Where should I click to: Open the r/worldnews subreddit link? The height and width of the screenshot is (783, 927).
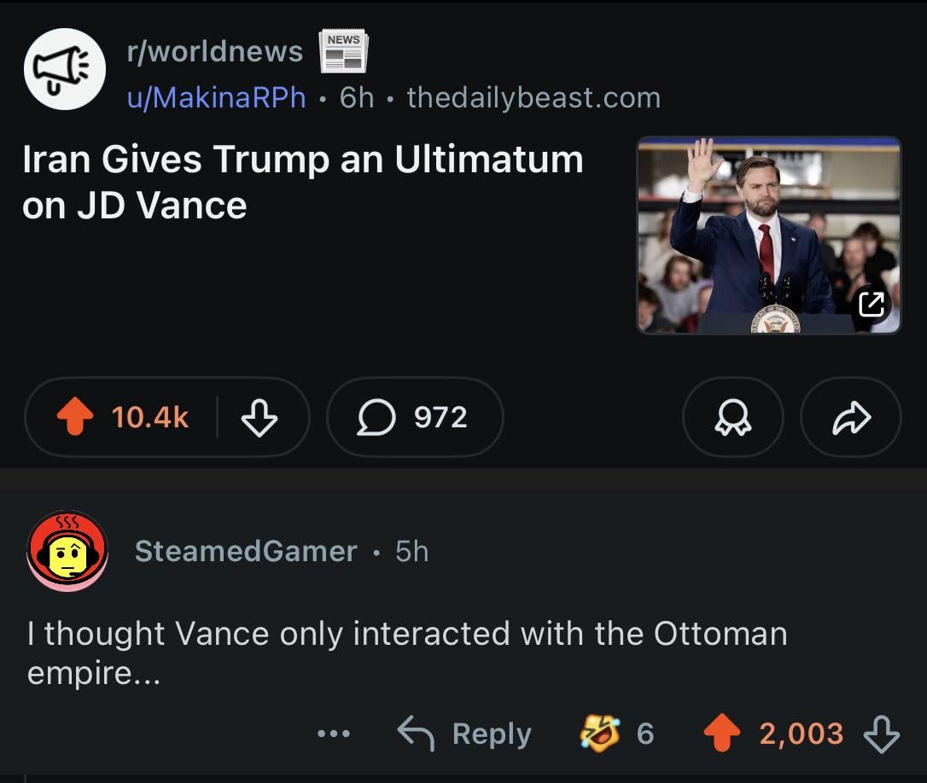pyautogui.click(x=214, y=52)
